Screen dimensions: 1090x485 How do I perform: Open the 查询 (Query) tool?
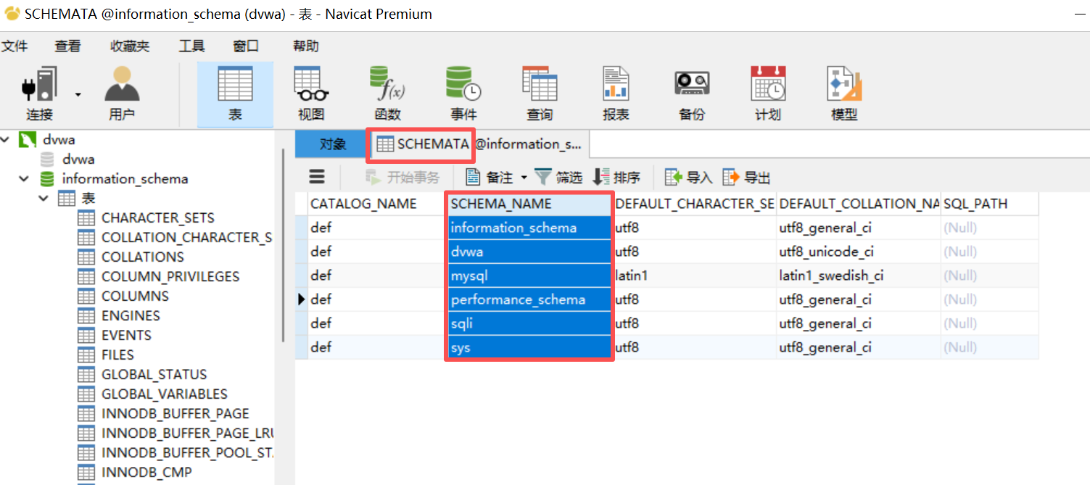(539, 91)
